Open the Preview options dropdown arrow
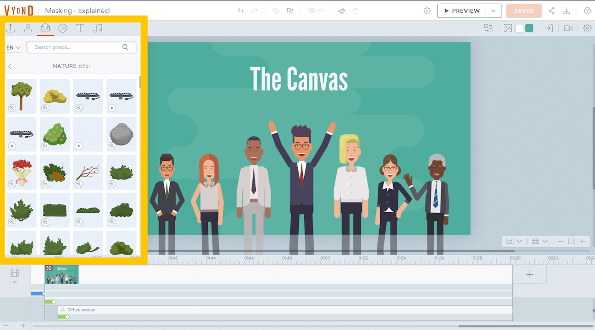595x330 pixels. pos(493,11)
